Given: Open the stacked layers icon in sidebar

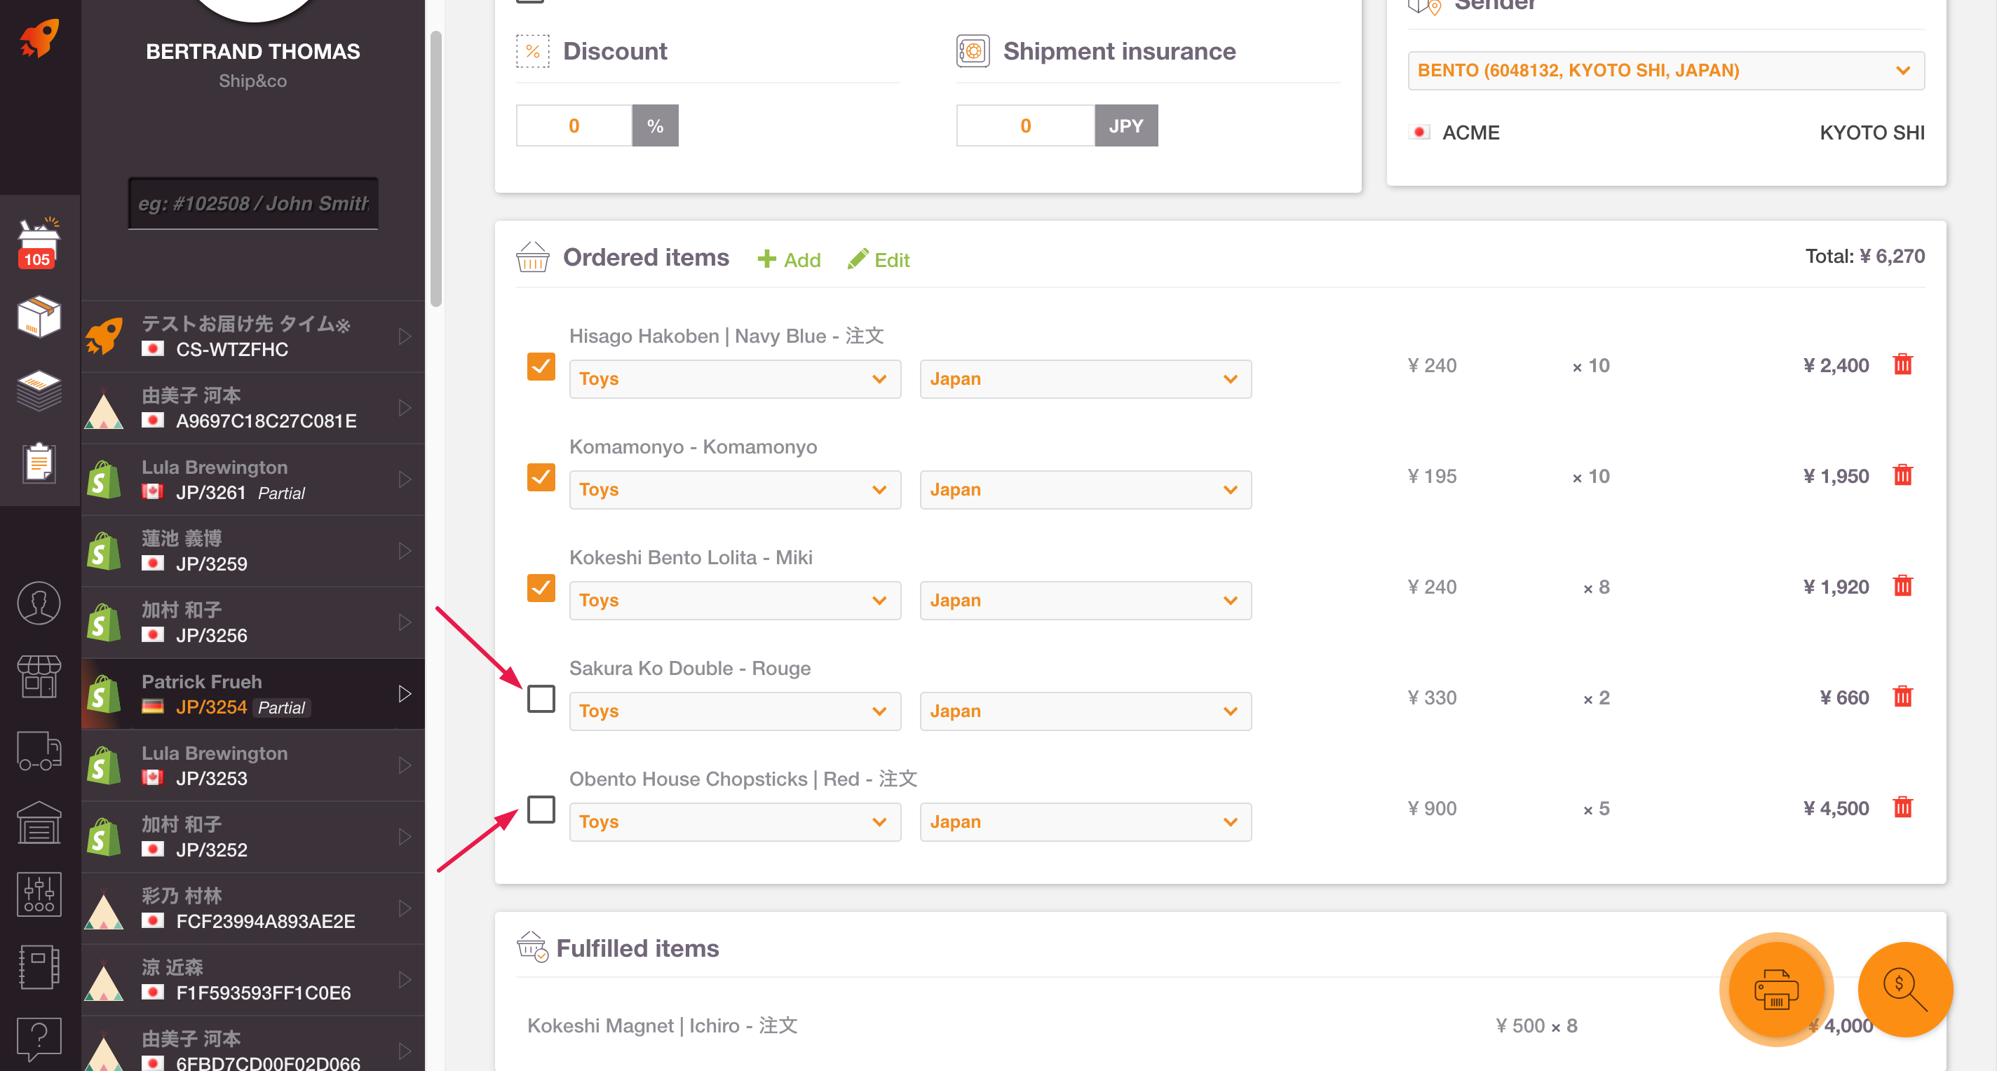Looking at the screenshot, I should pyautogui.click(x=39, y=390).
